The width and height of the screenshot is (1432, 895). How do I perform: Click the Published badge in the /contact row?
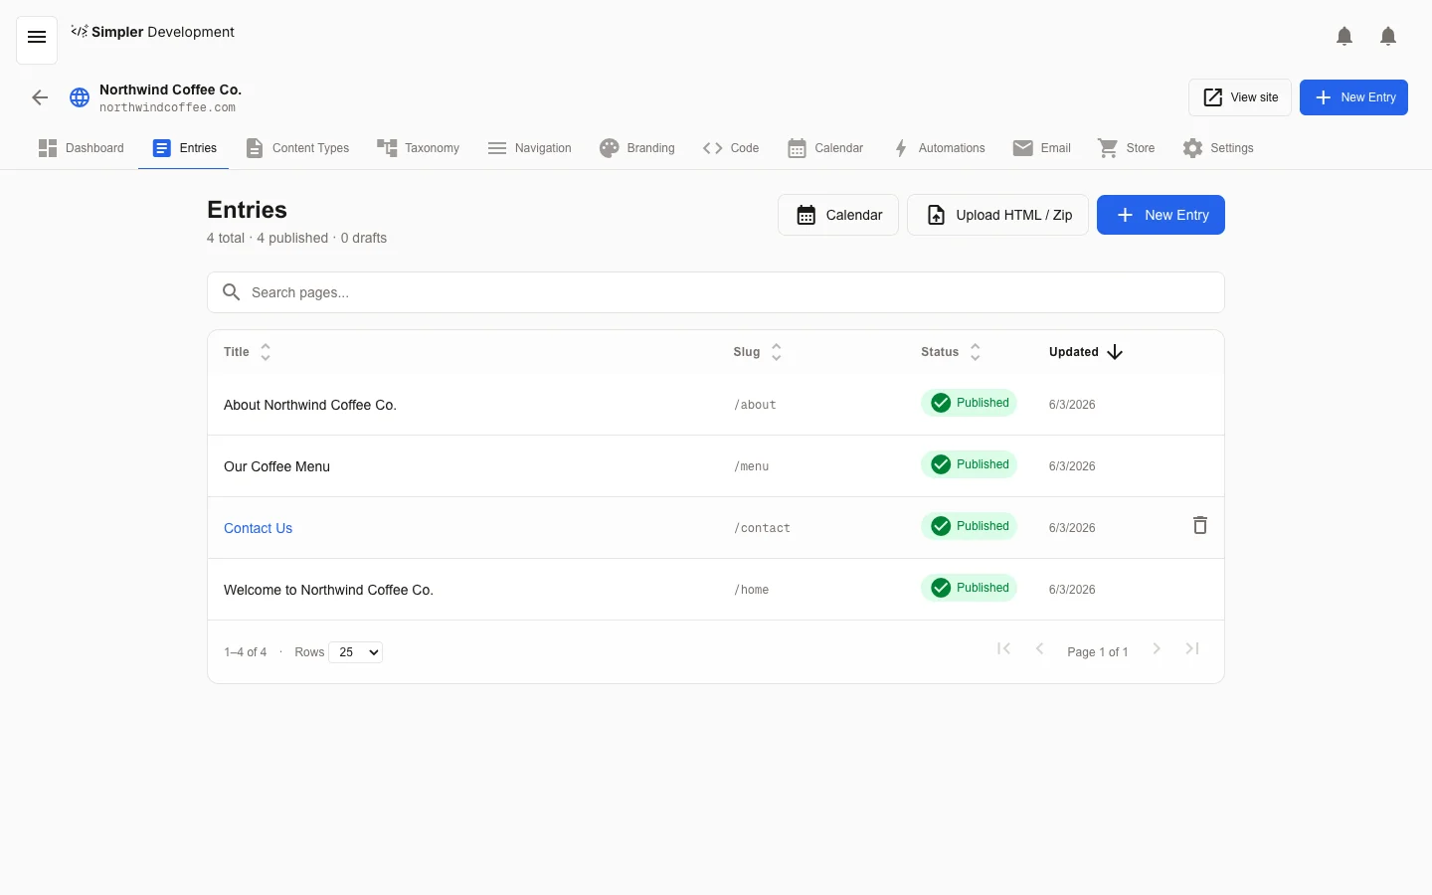tap(969, 526)
